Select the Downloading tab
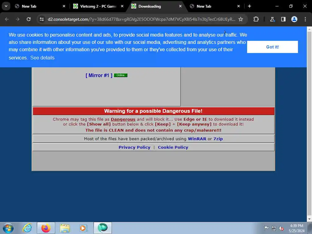This screenshot has width=312, height=234. tap(156, 6)
